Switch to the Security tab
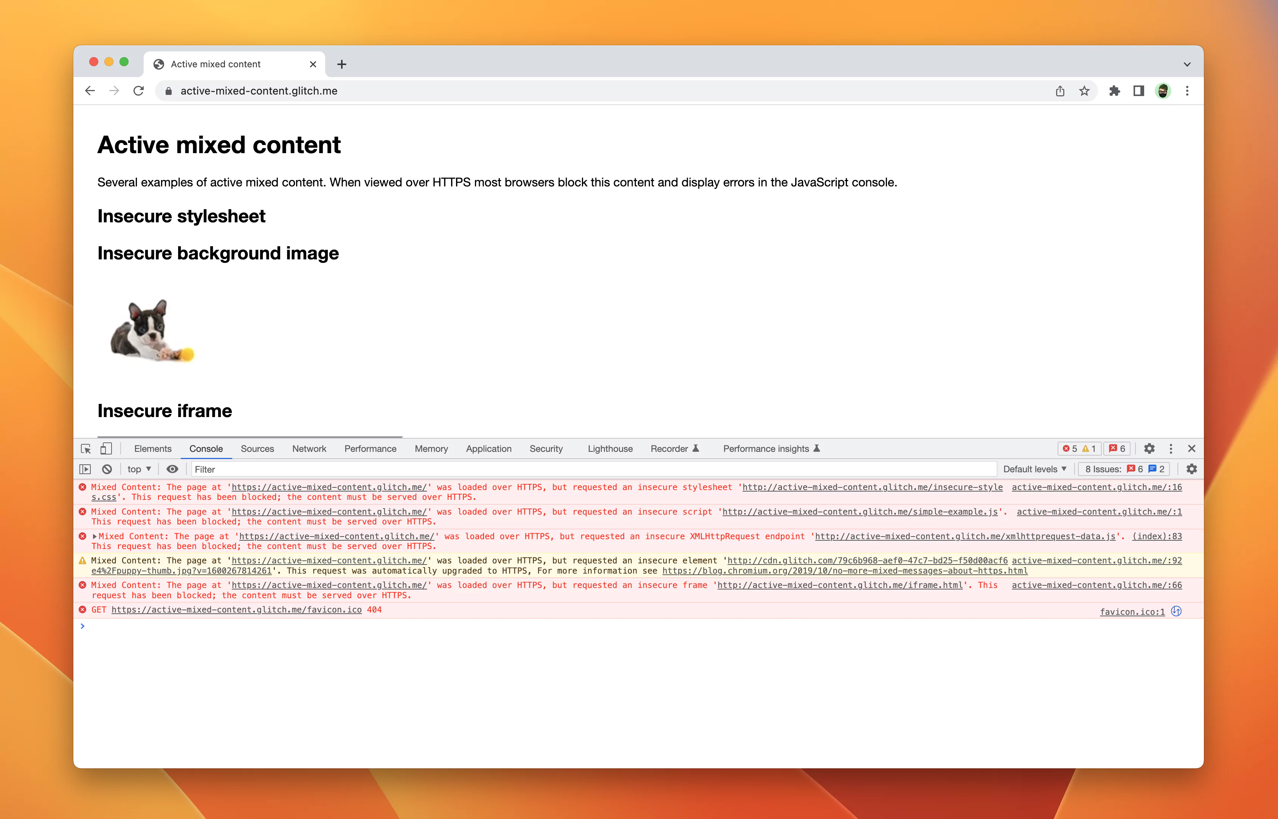This screenshot has width=1278, height=819. pyautogui.click(x=546, y=449)
